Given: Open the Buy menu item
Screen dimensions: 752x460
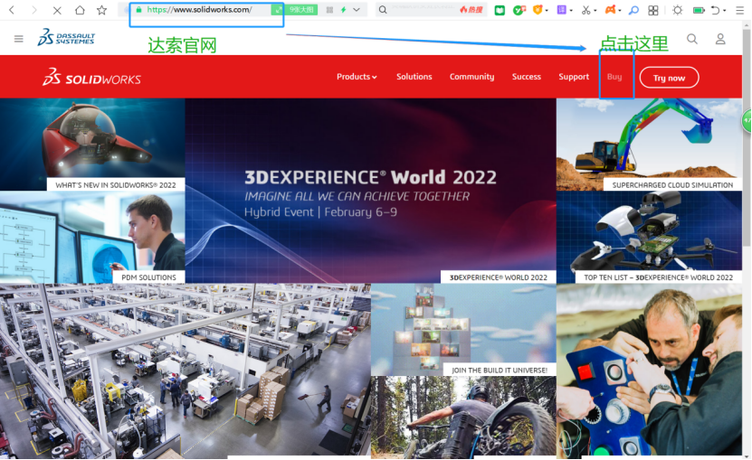Looking at the screenshot, I should 614,77.
